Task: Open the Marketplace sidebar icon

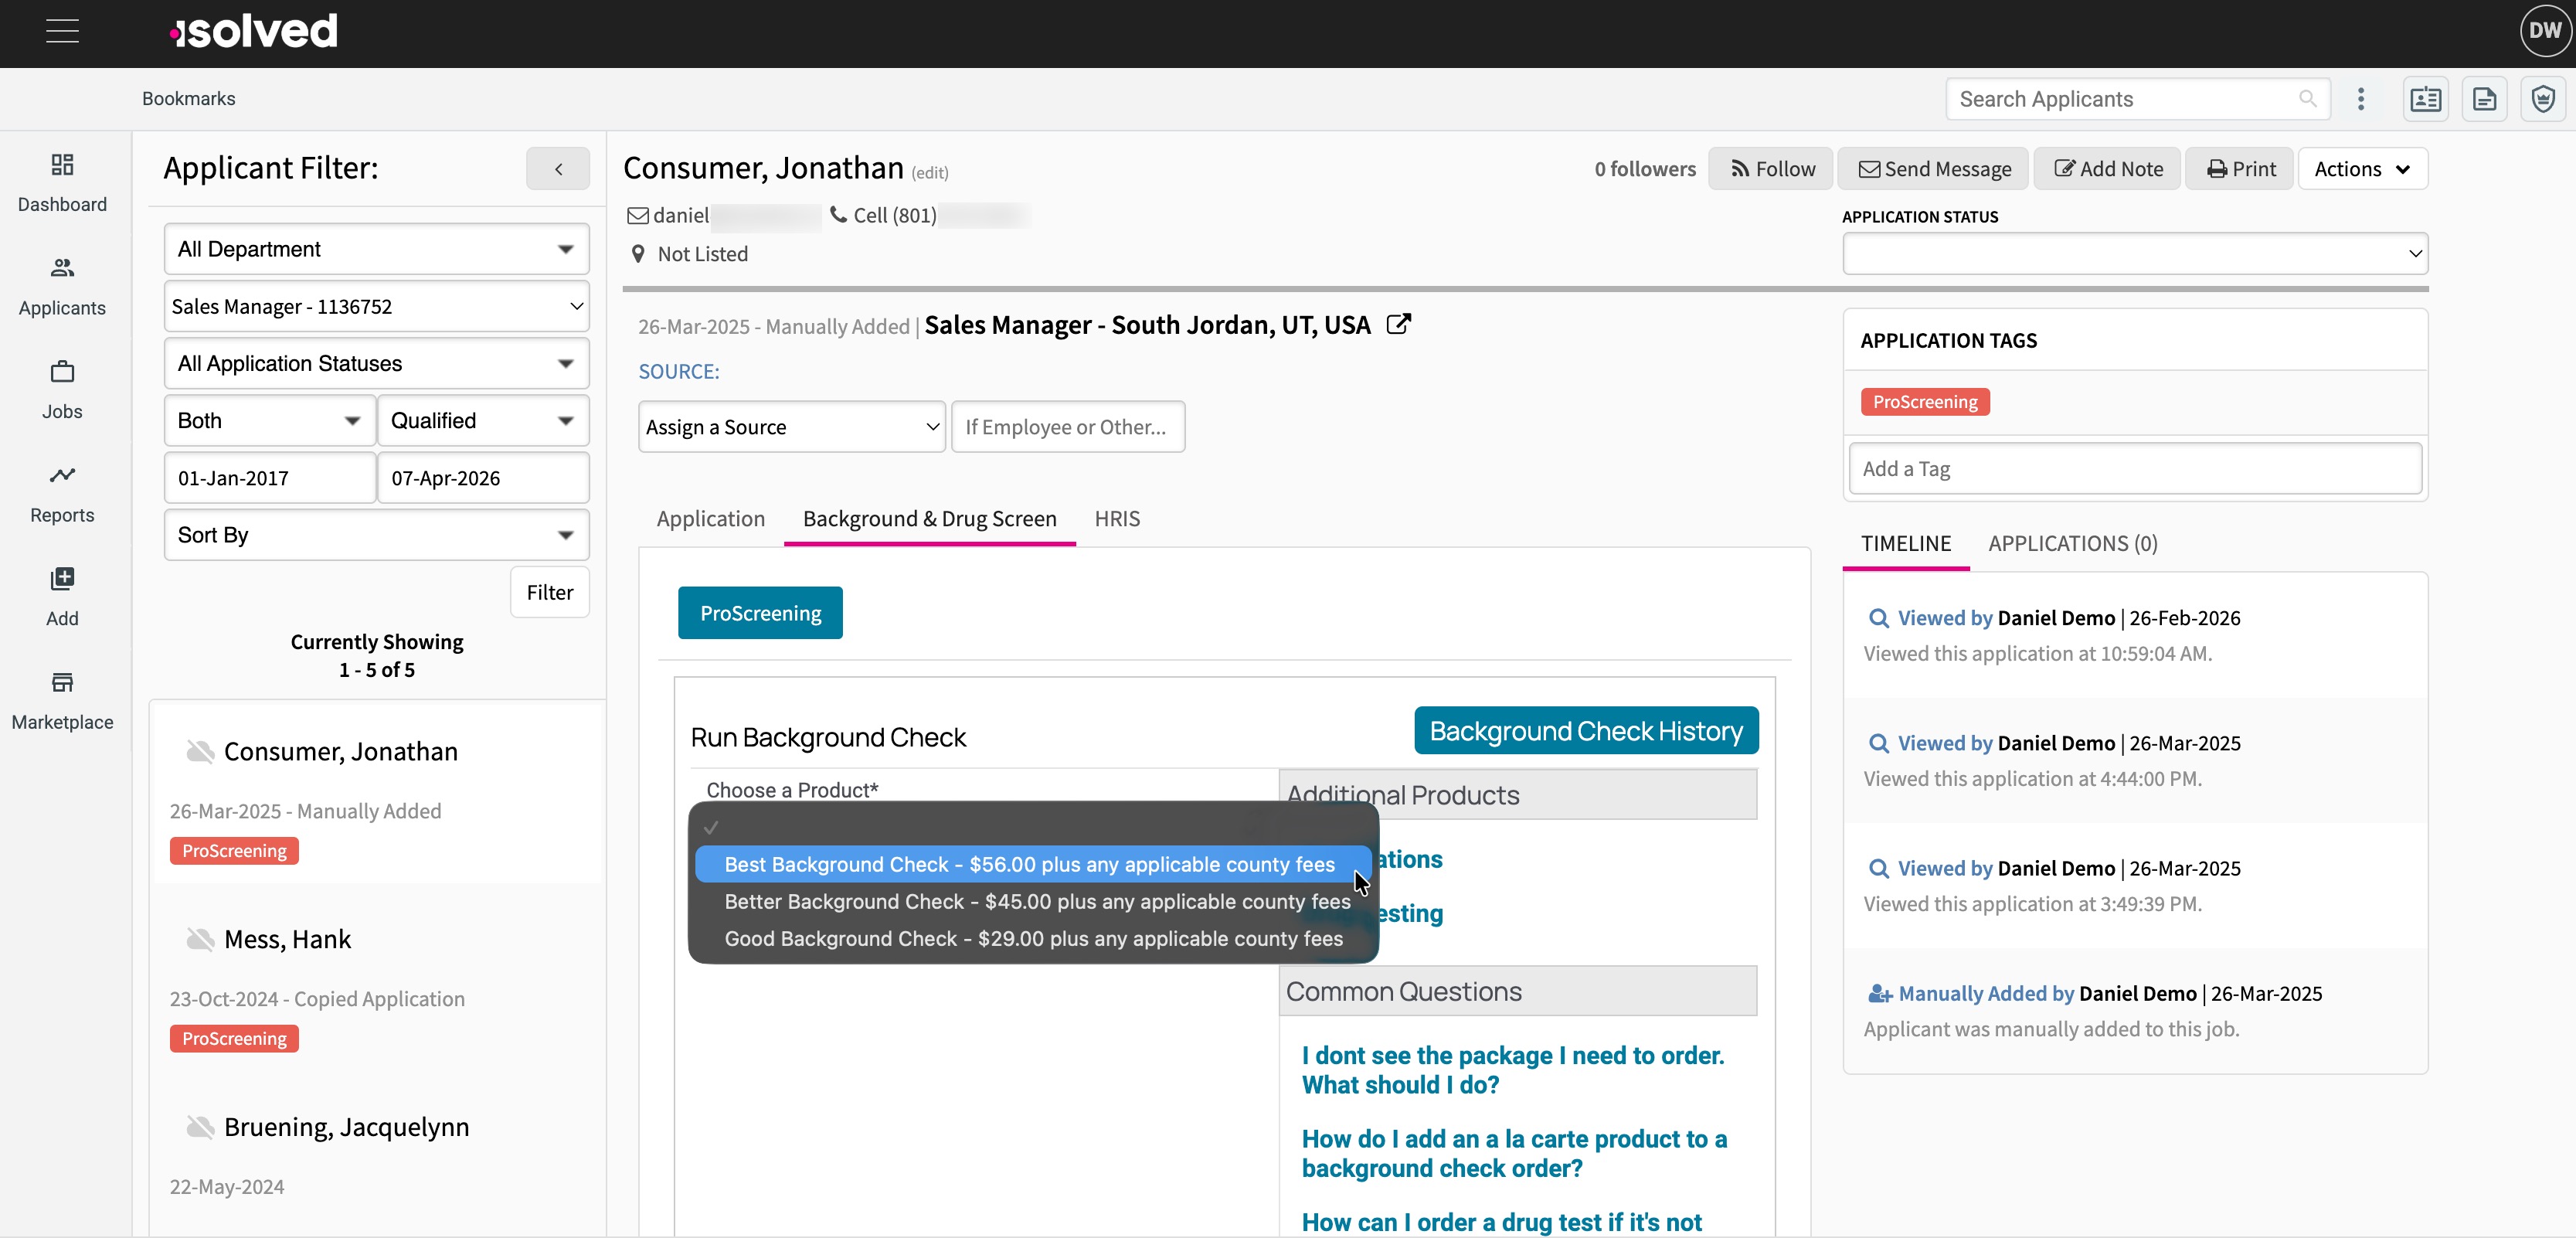Action: point(62,683)
